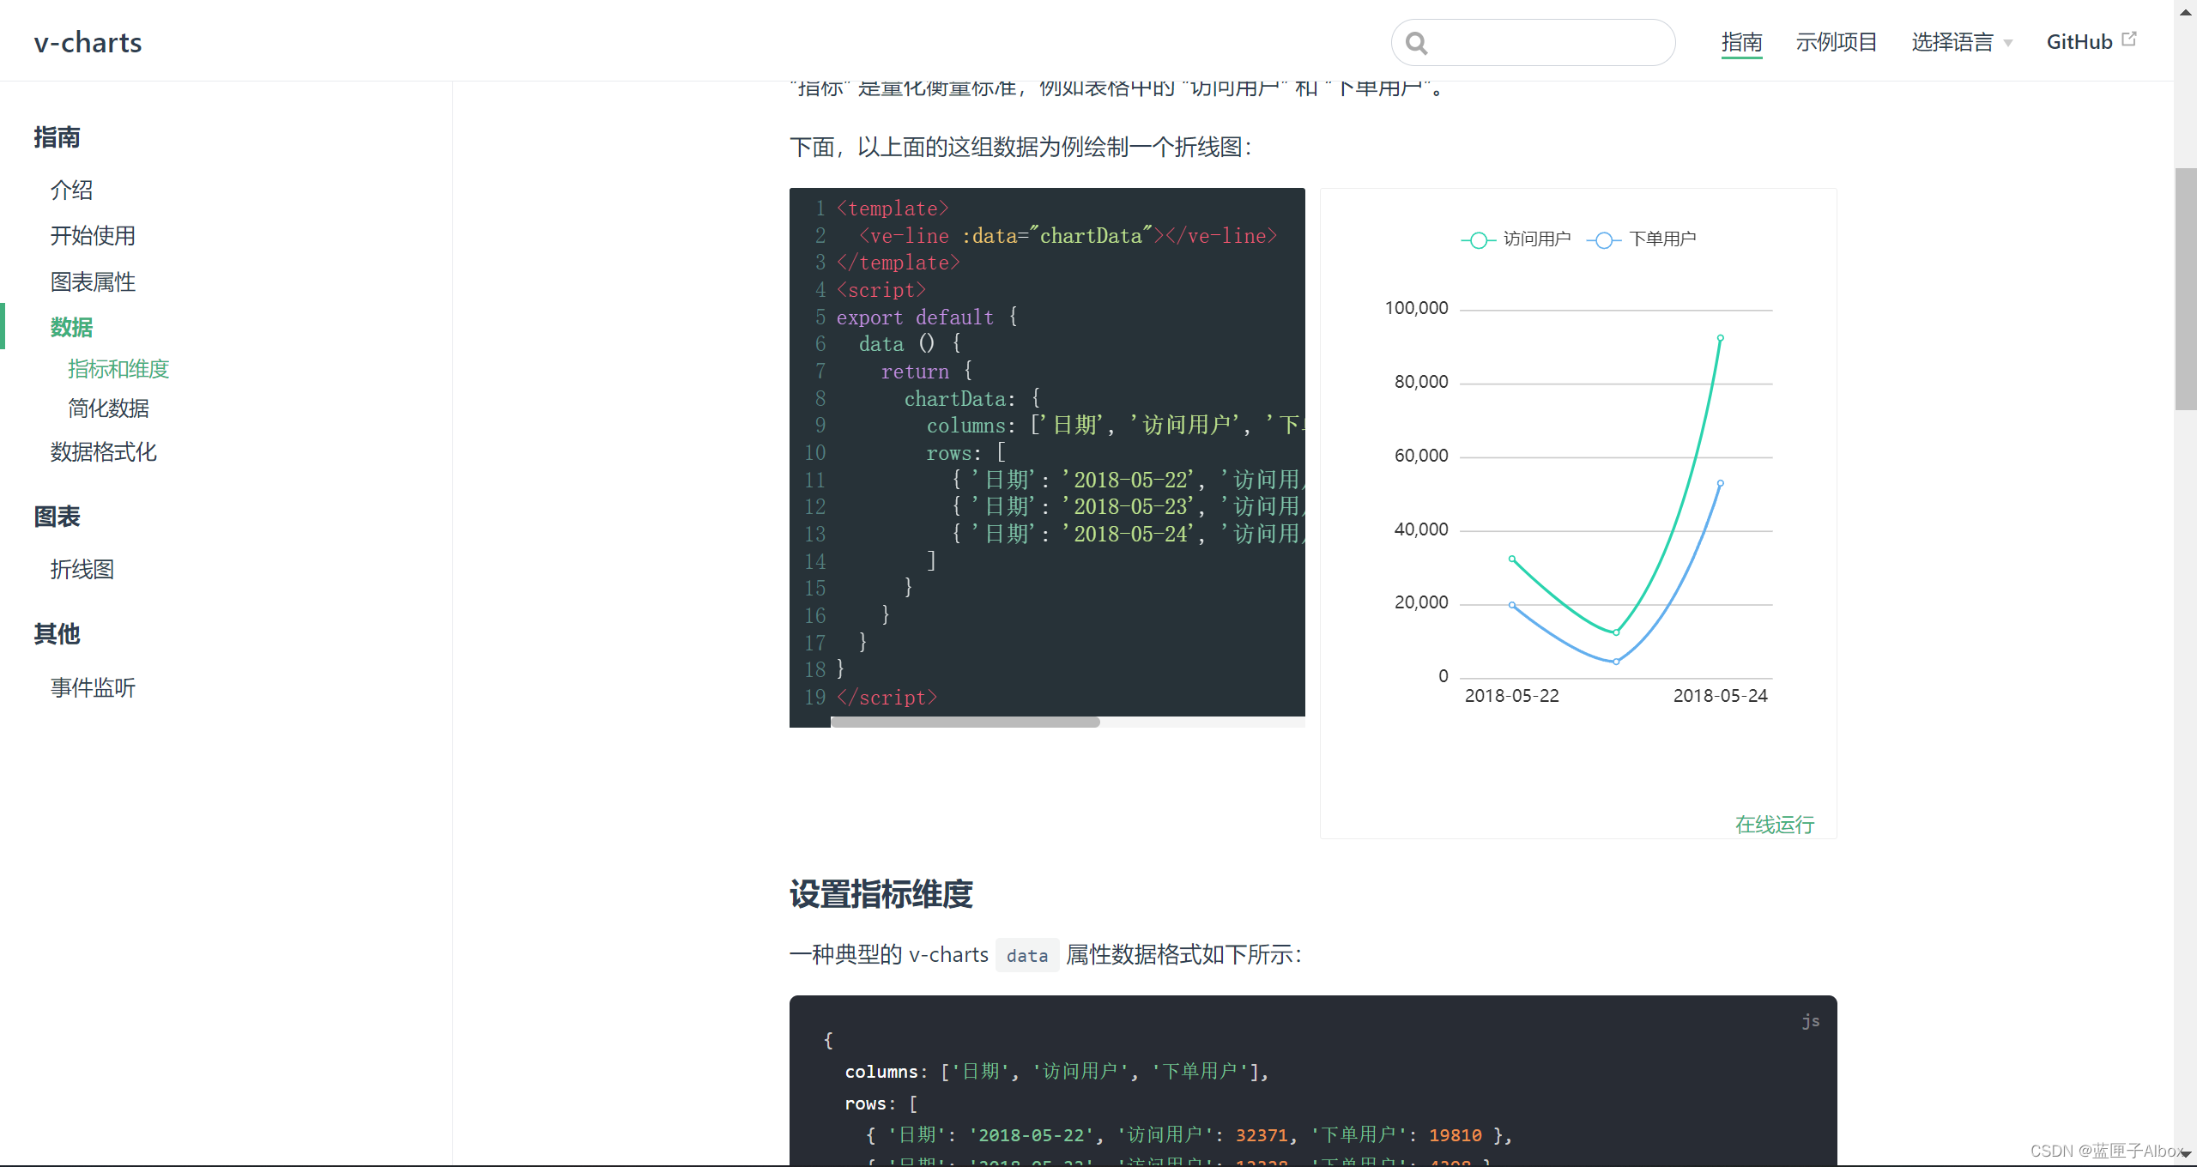
Task: Select 介绍 in the sidebar
Action: [x=71, y=190]
